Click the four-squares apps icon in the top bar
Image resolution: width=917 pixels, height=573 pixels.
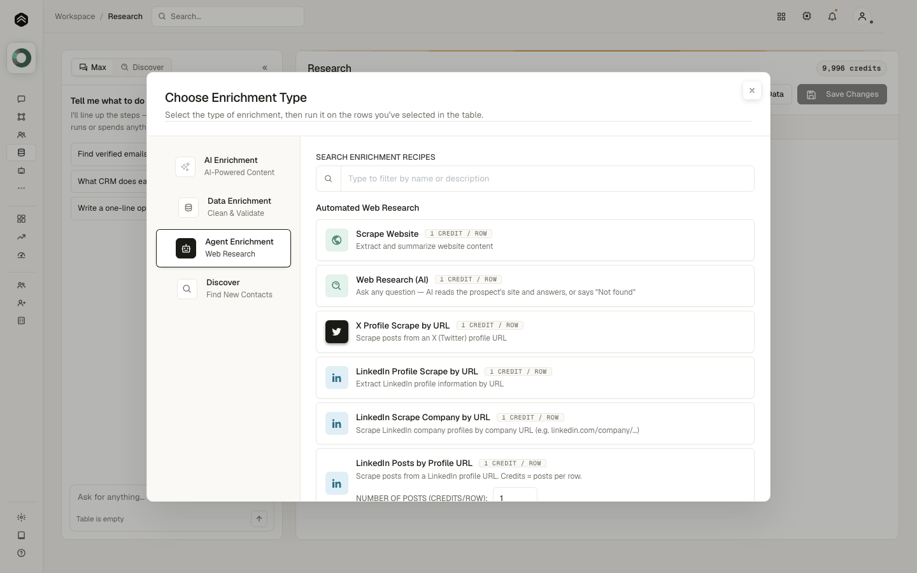click(781, 17)
